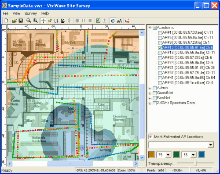Toggle the signal waves heatmap icon

tap(113, 21)
